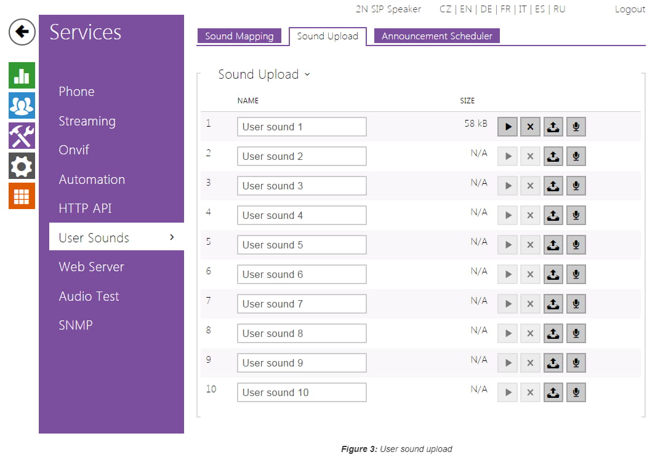Open the orange grid icon

pos(22,196)
